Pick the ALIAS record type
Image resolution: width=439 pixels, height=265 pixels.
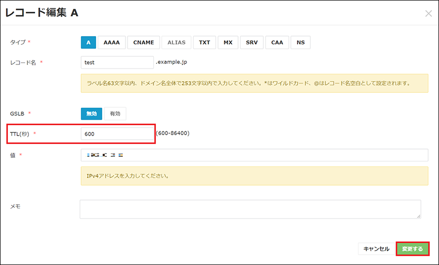[176, 42]
